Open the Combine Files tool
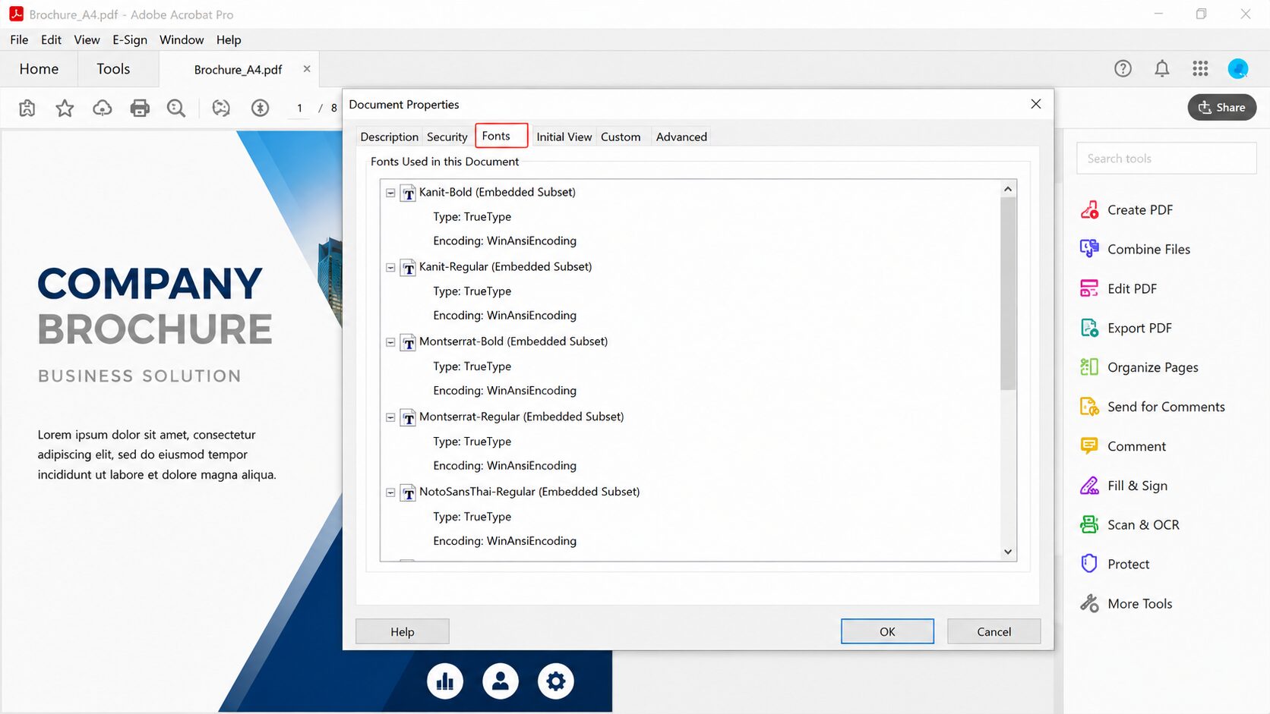 [1135, 250]
